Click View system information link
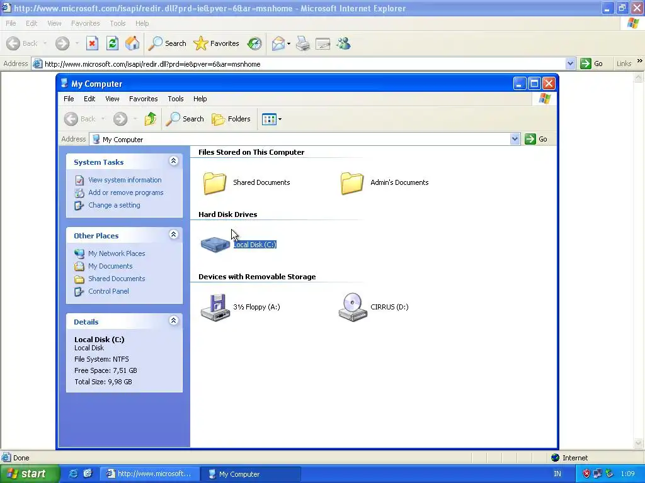The height and width of the screenshot is (483, 645). point(125,180)
